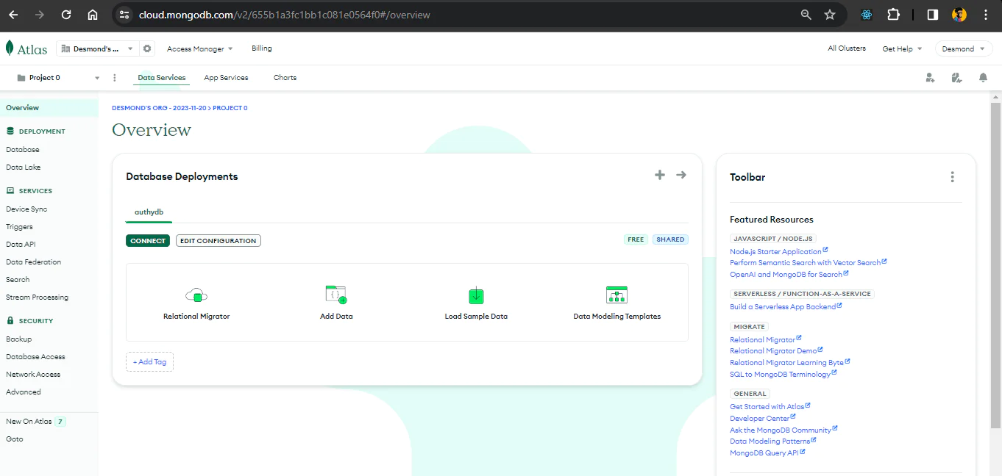Switch to the App Services tab
Viewport: 1002px width, 476px height.
(226, 78)
